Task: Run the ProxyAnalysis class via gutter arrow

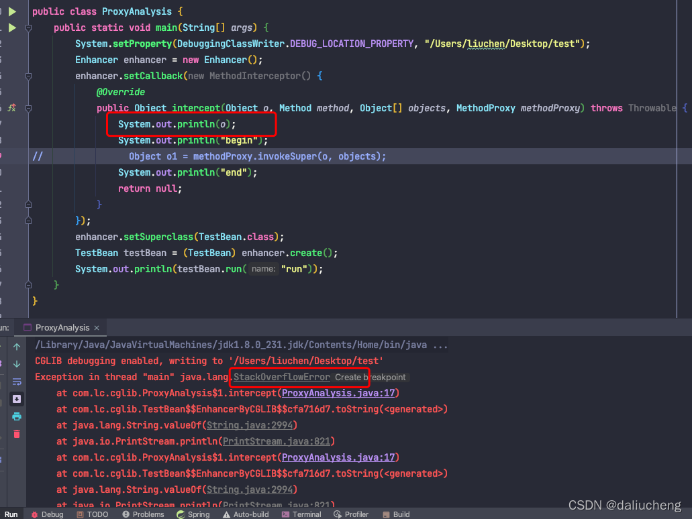Action: point(13,11)
